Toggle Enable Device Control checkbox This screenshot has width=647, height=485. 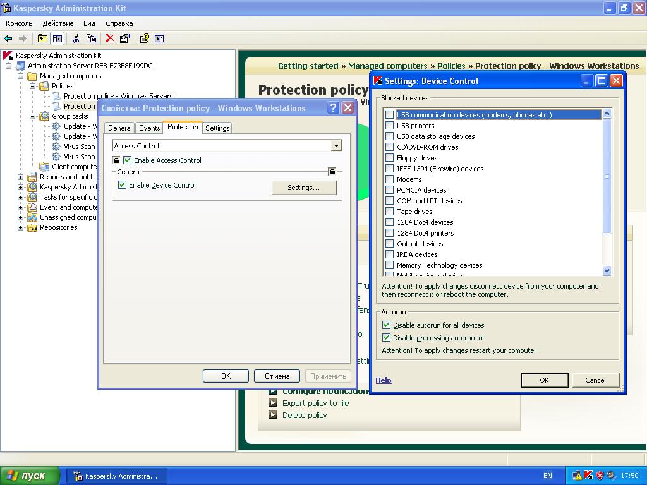122,185
